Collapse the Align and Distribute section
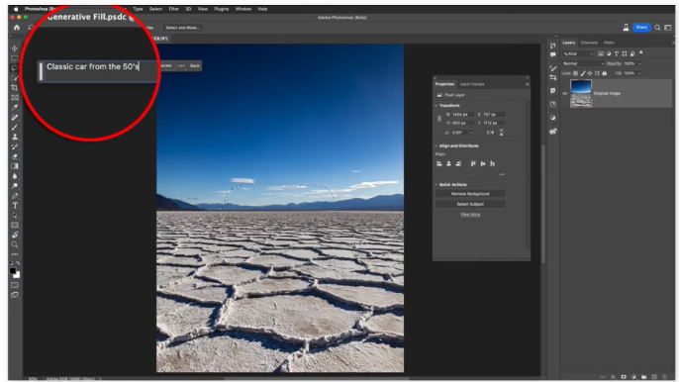Image resolution: width=679 pixels, height=382 pixels. pos(436,145)
